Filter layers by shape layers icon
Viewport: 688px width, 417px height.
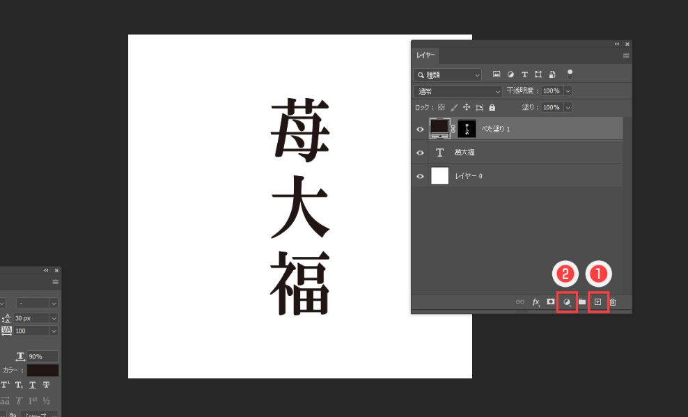point(538,74)
